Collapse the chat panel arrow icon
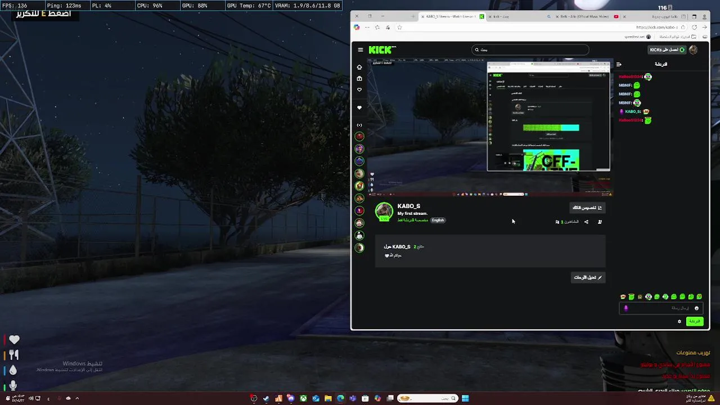The image size is (720, 405). click(619, 64)
